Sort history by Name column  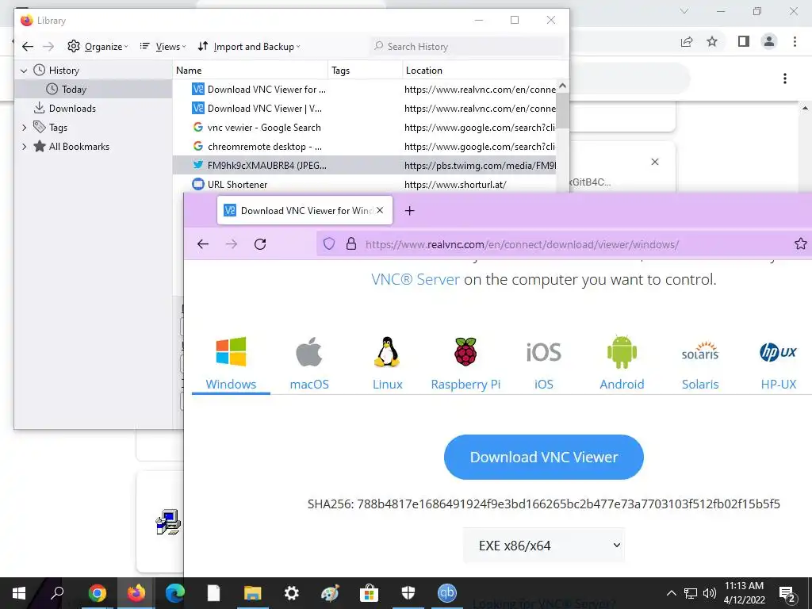click(x=250, y=71)
